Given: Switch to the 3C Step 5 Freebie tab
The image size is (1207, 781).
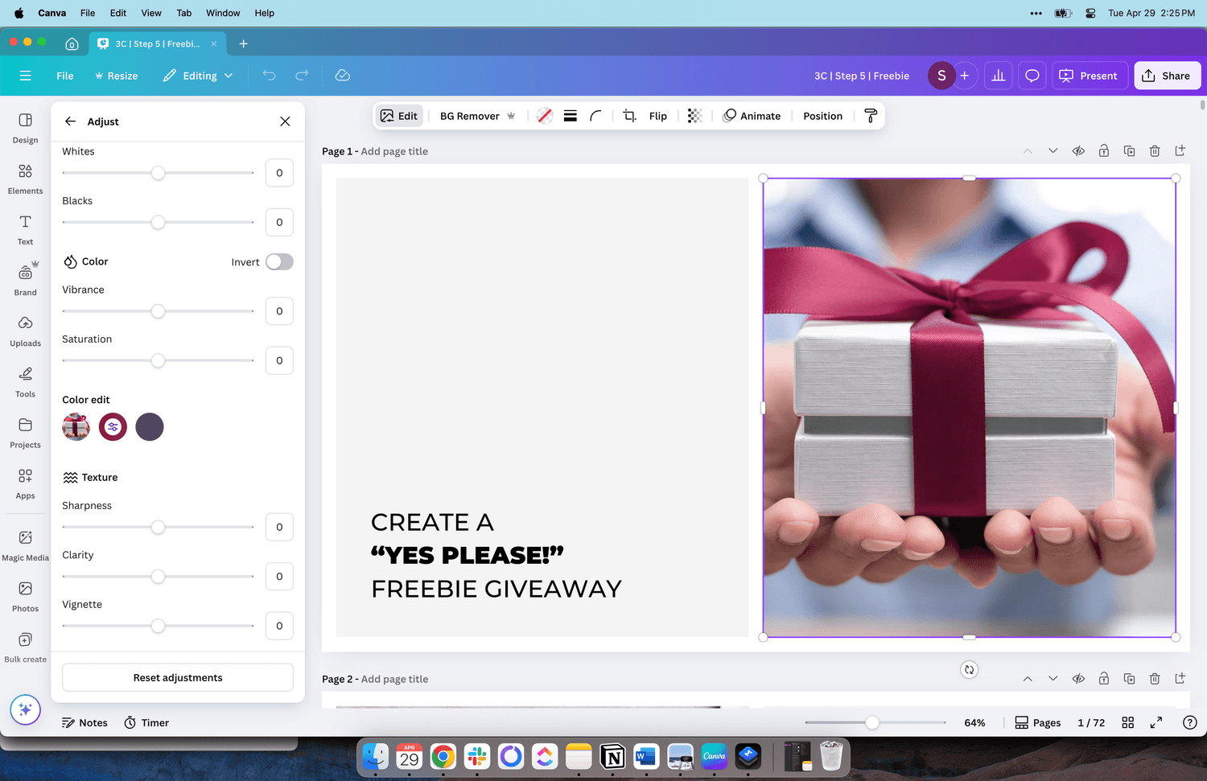Looking at the screenshot, I should click(x=157, y=43).
